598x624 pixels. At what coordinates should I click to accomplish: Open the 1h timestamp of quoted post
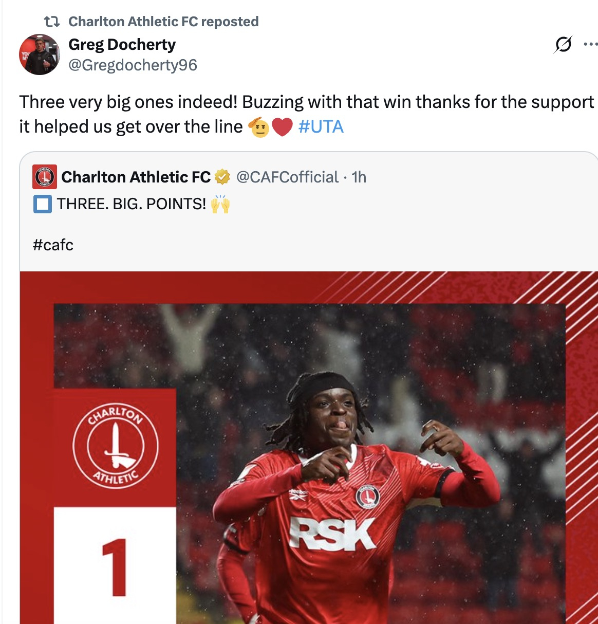(359, 177)
